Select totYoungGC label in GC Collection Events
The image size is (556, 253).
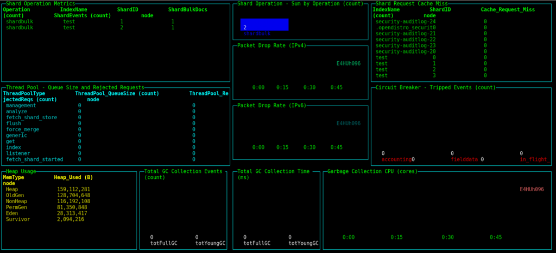210,243
